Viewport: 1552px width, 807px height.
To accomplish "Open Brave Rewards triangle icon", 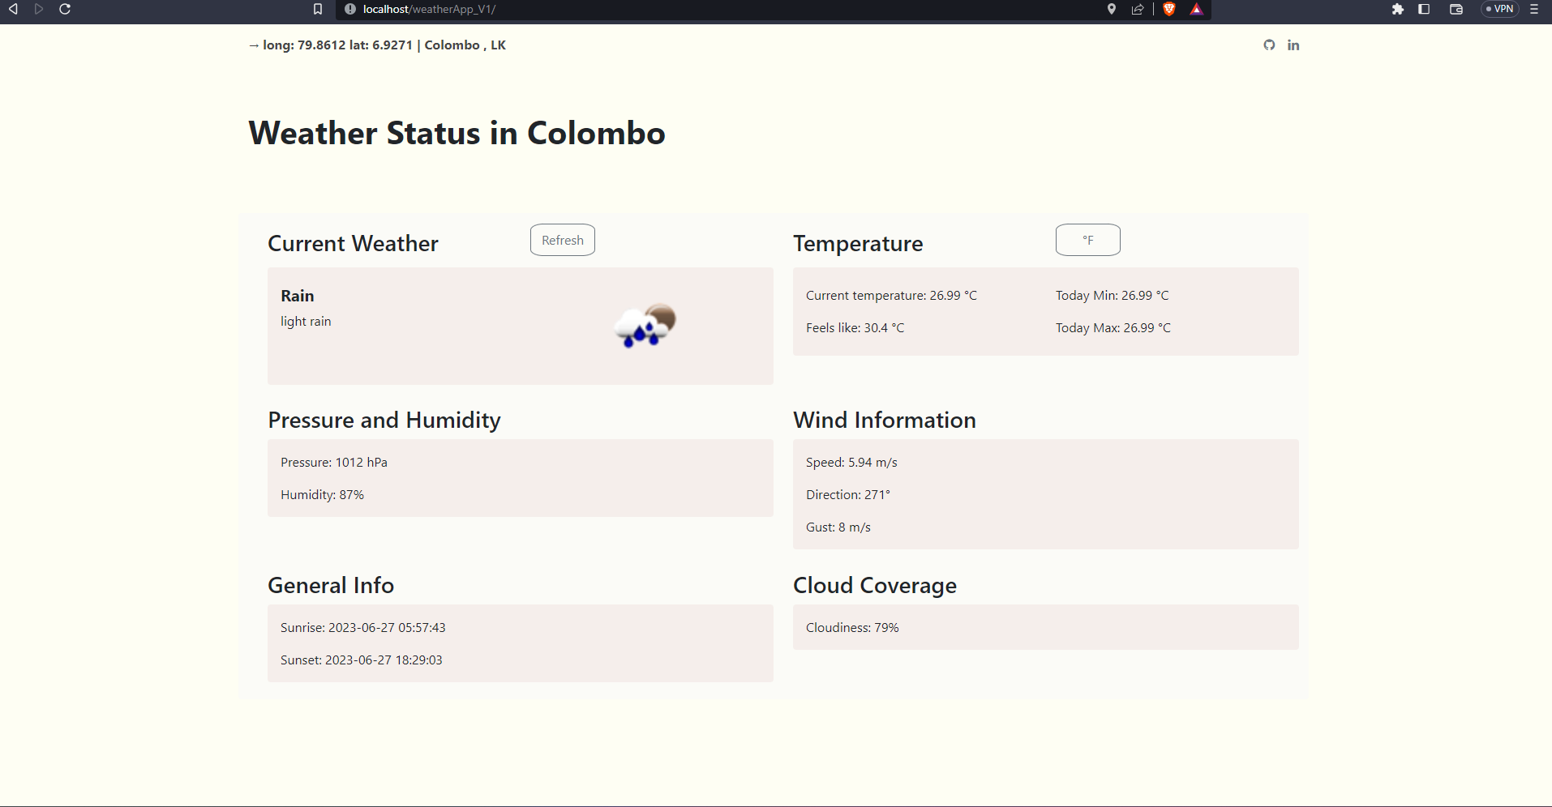I will [1198, 9].
